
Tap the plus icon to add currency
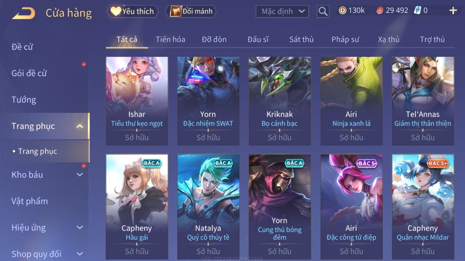tap(453, 10)
